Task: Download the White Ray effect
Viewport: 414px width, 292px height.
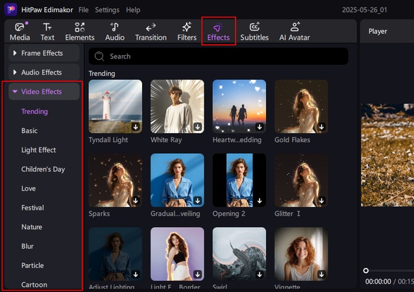Action: click(x=197, y=127)
